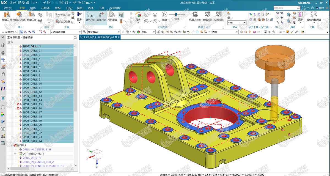Open 机器人控制 robot control

pyautogui.click(x=195, y=16)
